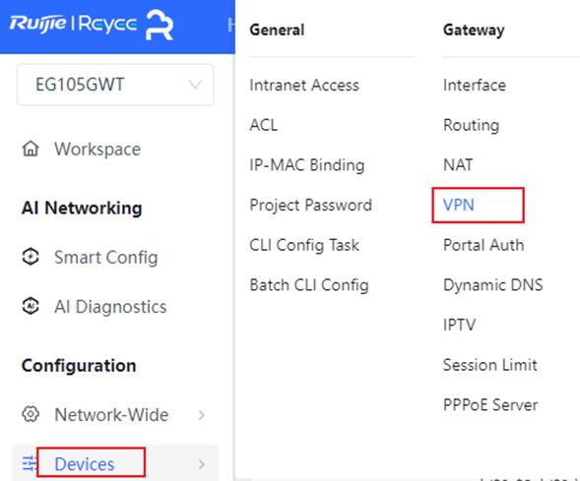This screenshot has height=481, width=580.
Task: Open Gateway Routing settings
Action: pos(472,125)
